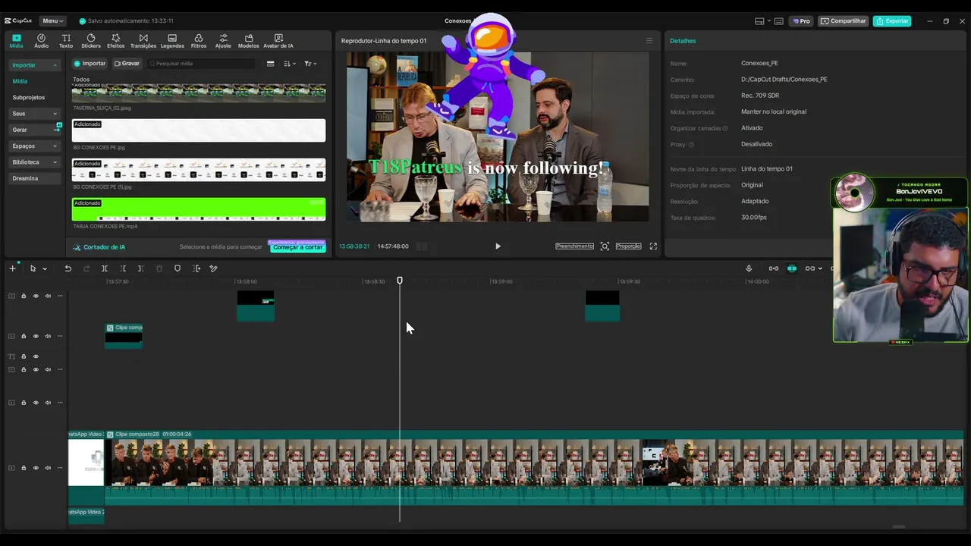Screen dimensions: 971x546
Task: Play the preview video
Action: pyautogui.click(x=498, y=246)
